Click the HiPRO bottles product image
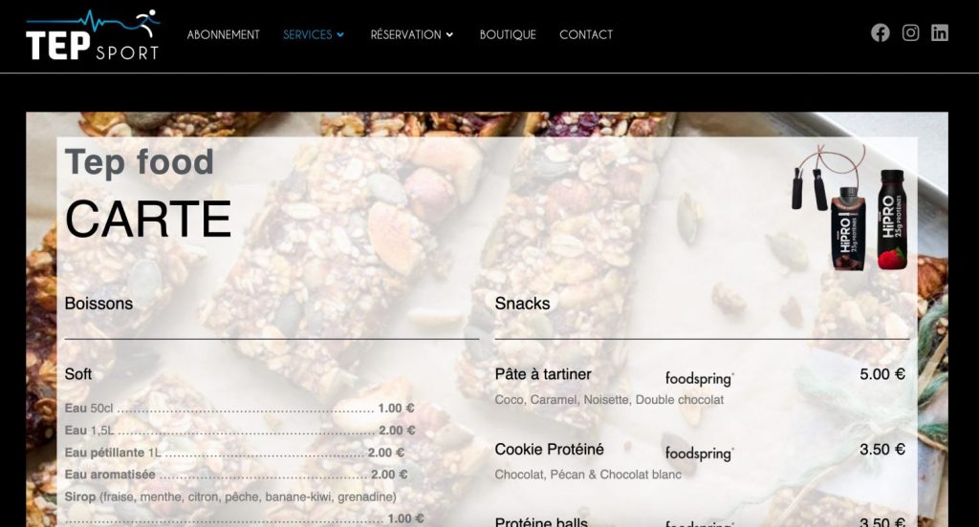The image size is (979, 527). (850, 209)
